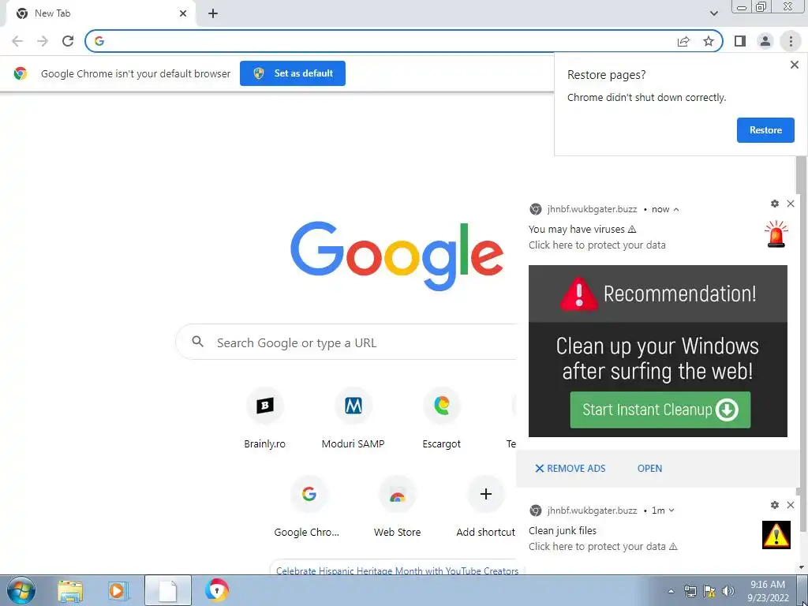Open a new tab with the plus button

point(213,13)
